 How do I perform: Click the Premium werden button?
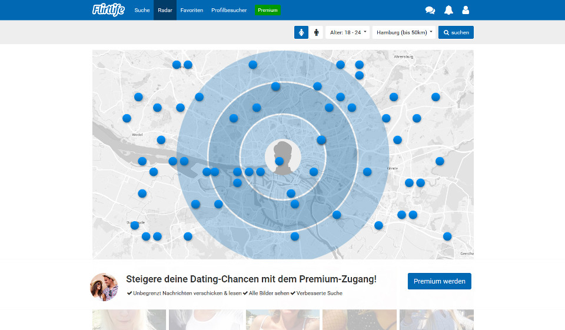[439, 281]
